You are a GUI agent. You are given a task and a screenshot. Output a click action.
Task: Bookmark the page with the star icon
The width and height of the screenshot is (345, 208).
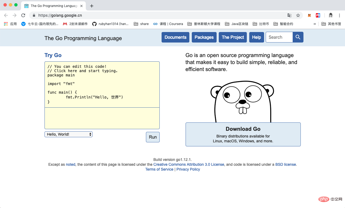298,15
